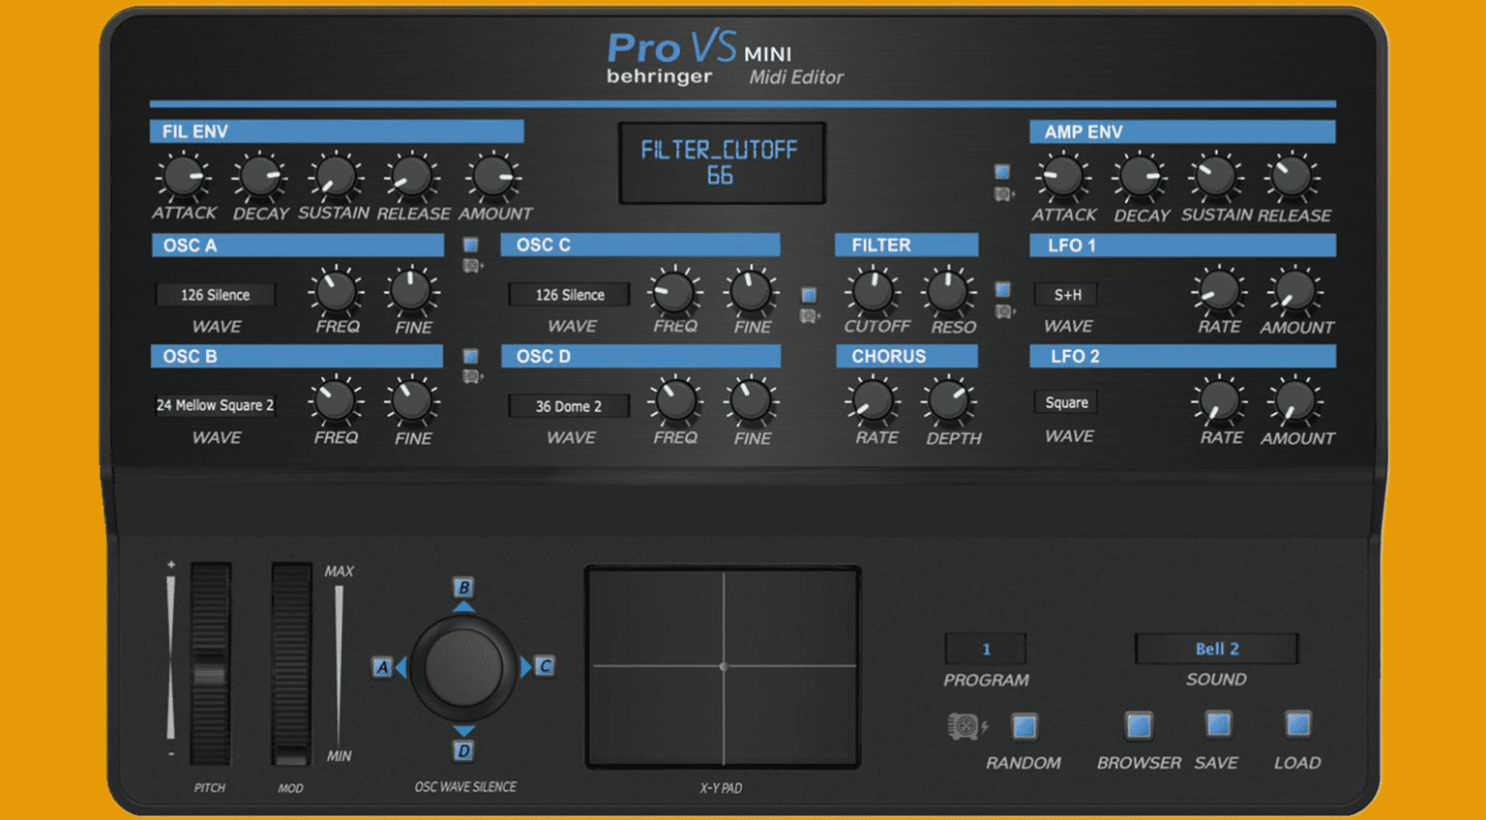Click the PITCH wheel slider
This screenshot has width=1486, height=820.
coord(209,667)
